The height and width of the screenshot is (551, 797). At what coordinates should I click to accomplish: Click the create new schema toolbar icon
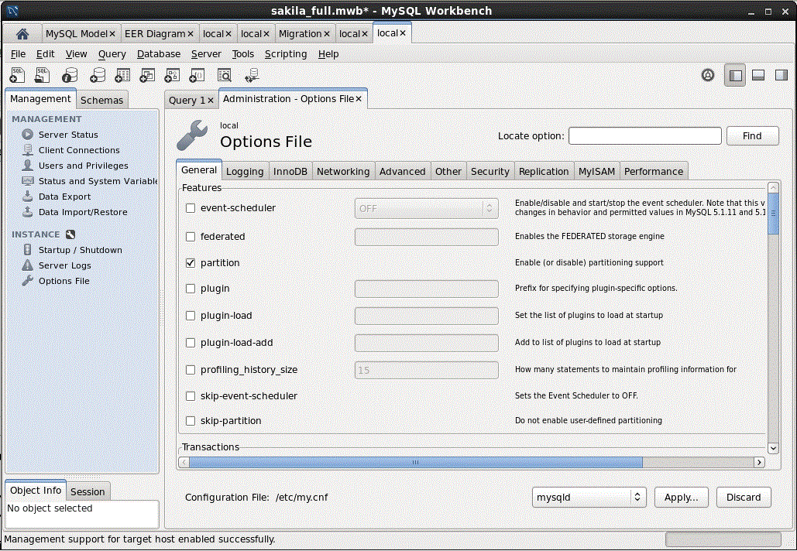(x=96, y=75)
